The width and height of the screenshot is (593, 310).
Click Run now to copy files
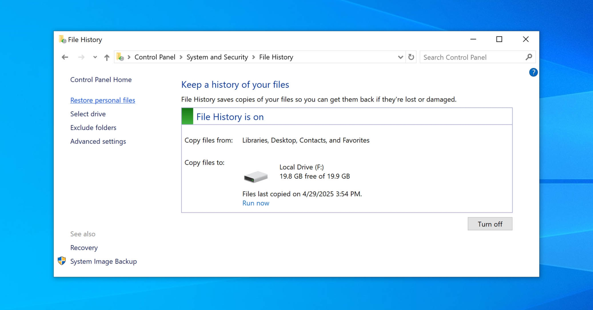[x=256, y=203]
